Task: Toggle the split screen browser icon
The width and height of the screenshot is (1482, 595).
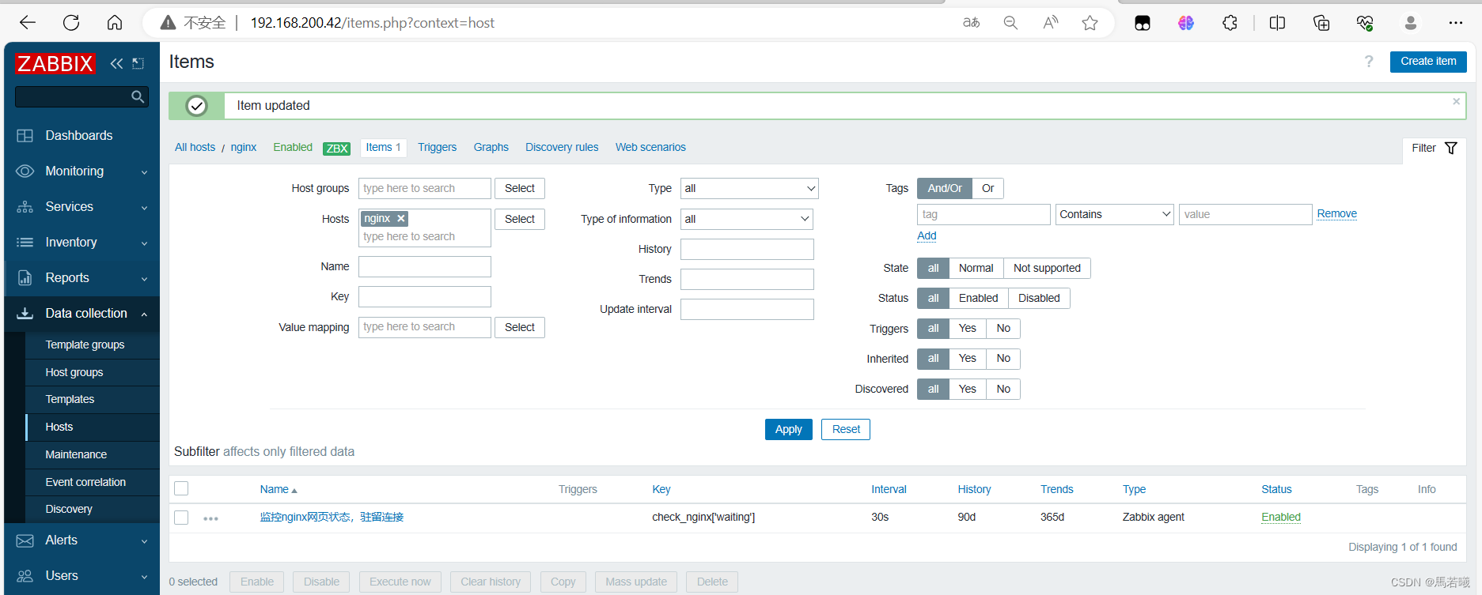Action: tap(1277, 23)
